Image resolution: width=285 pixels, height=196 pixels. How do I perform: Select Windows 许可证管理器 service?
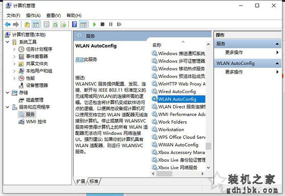pyautogui.click(x=178, y=61)
